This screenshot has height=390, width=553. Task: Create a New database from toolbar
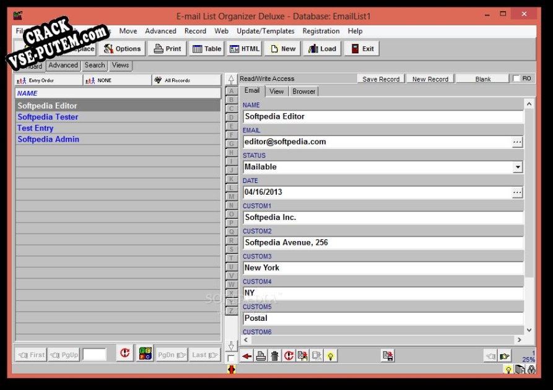click(x=282, y=49)
